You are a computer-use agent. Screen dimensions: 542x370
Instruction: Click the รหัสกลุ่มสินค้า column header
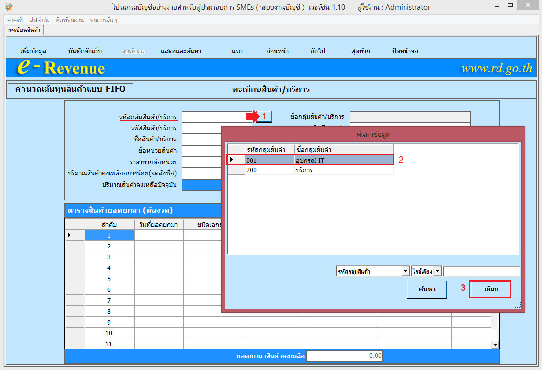tap(270, 150)
